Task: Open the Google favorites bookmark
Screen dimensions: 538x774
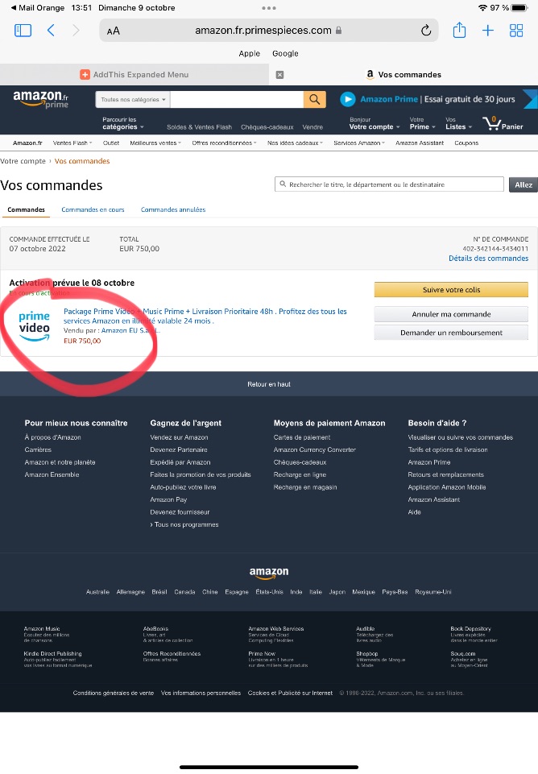Action: click(x=285, y=53)
